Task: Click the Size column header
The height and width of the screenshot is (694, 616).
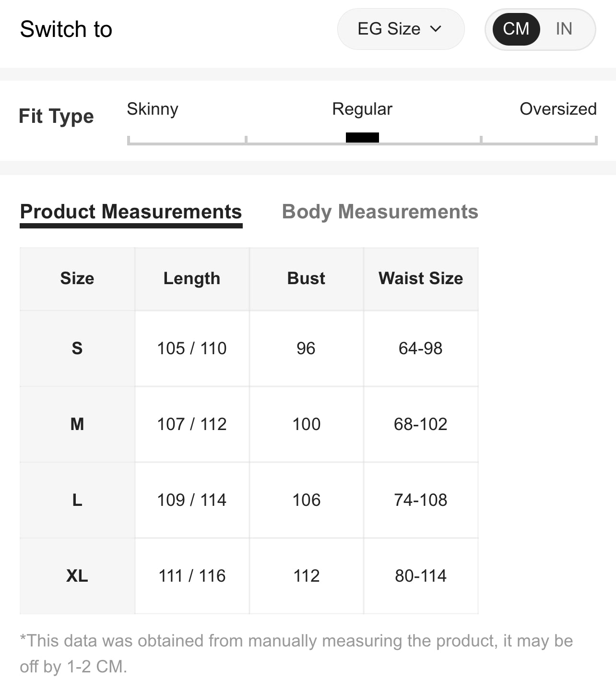Action: pyautogui.click(x=77, y=279)
